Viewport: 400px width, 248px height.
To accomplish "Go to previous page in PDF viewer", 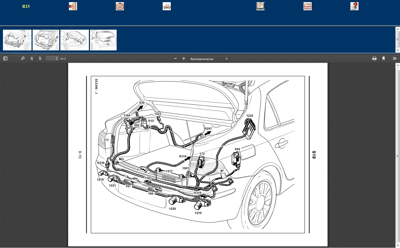I will [32, 58].
